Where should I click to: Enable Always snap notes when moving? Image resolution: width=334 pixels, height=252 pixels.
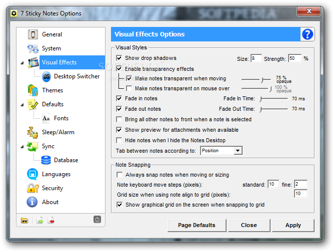pos(119,175)
